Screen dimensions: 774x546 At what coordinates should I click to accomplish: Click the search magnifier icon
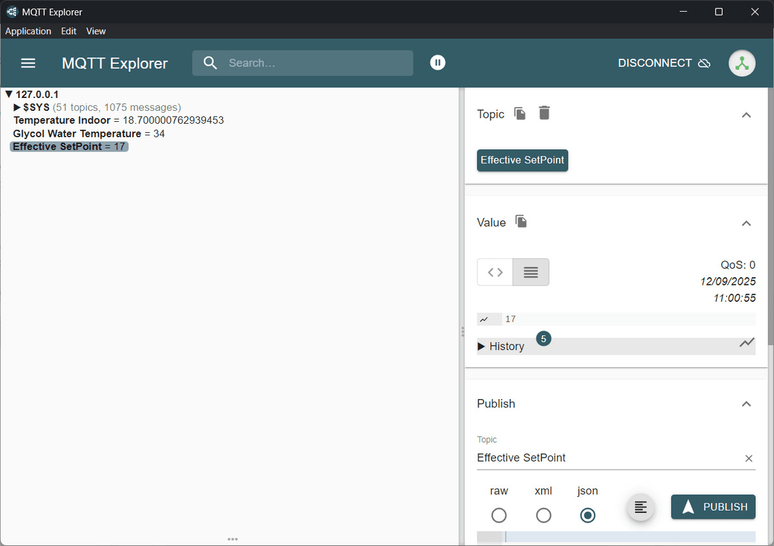[x=210, y=63]
